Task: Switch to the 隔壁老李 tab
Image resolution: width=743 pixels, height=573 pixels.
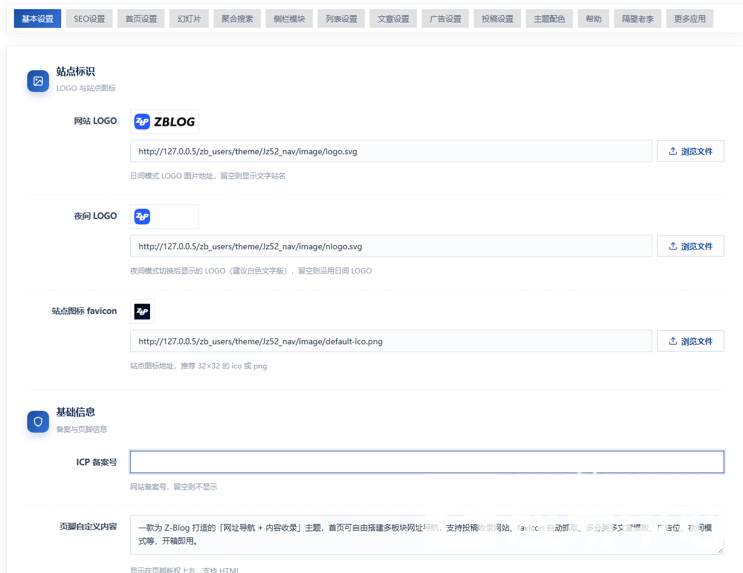Action: coord(638,19)
